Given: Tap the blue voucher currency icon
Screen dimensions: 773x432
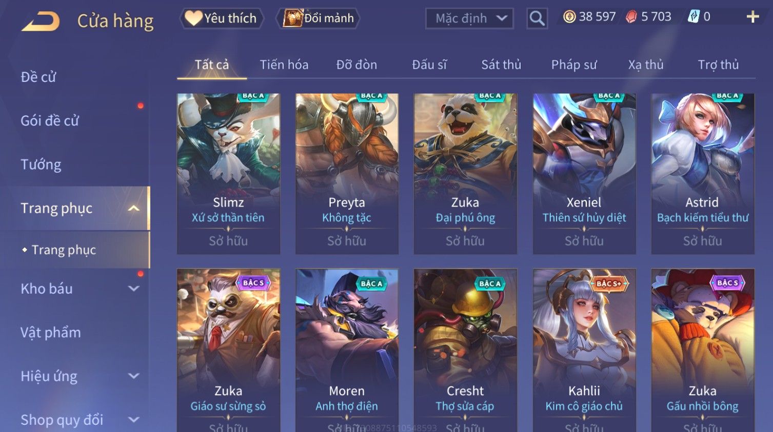Looking at the screenshot, I should pyautogui.click(x=693, y=17).
